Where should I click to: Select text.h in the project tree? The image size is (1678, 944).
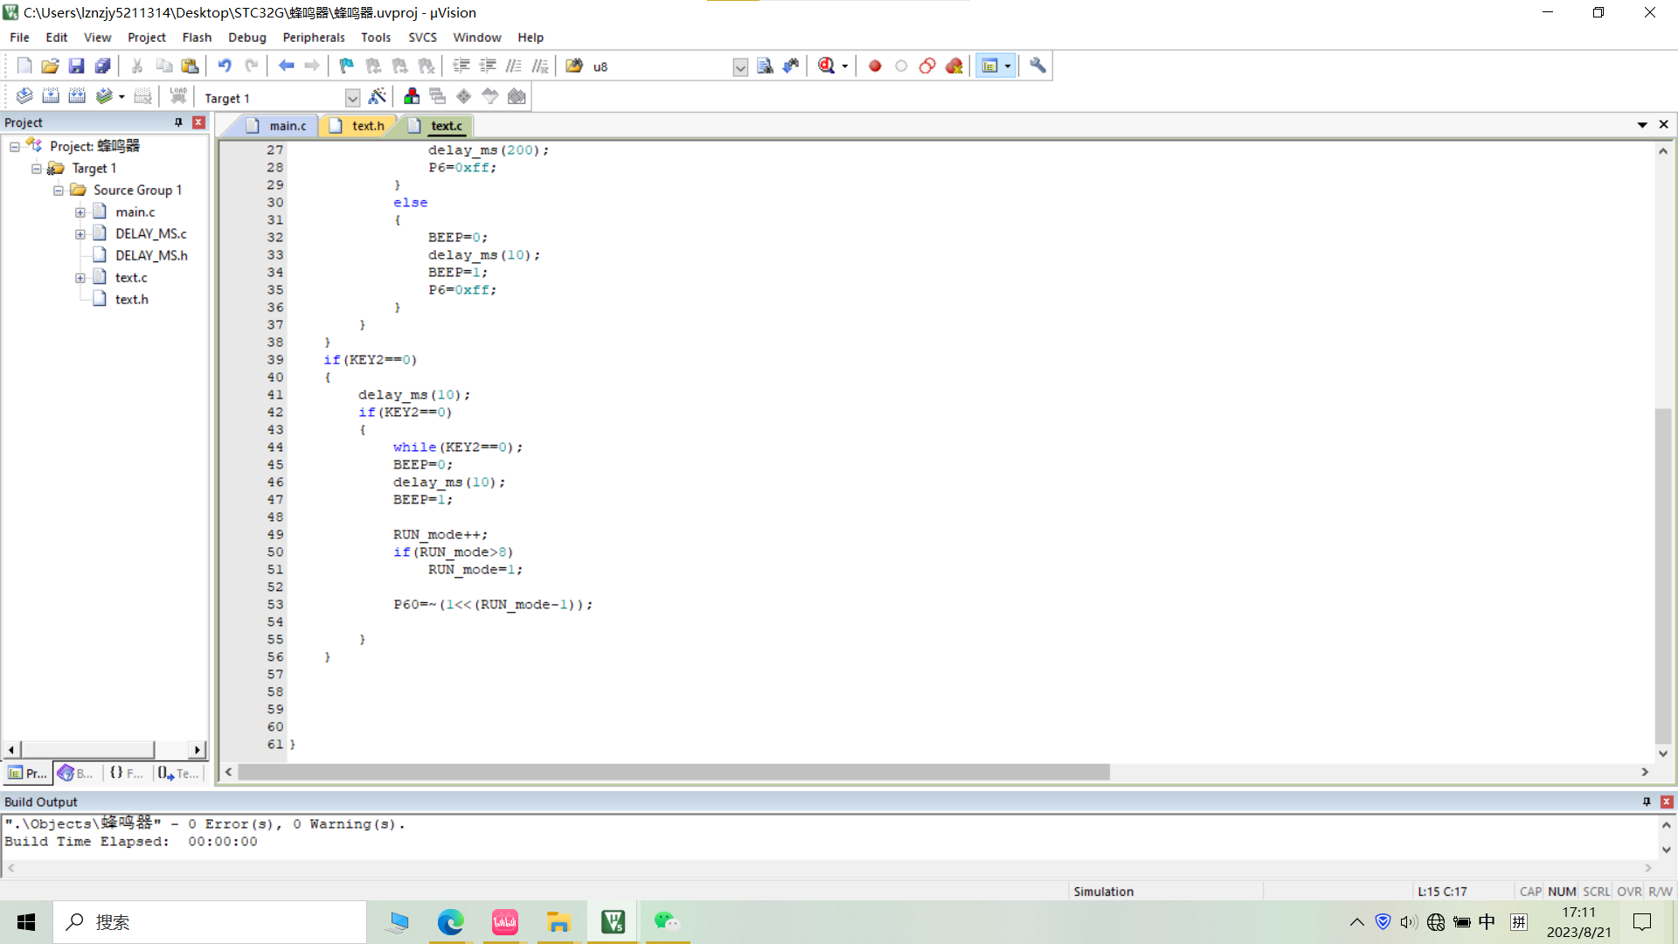pyautogui.click(x=132, y=300)
